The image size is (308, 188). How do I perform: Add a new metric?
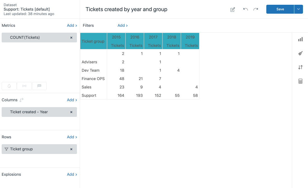[72, 25]
